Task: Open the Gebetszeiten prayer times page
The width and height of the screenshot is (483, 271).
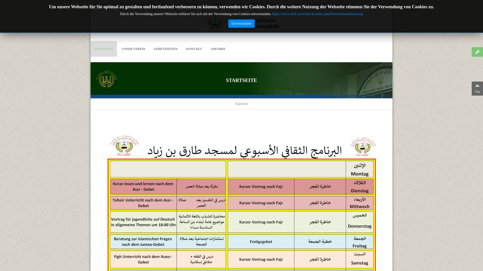Action: (x=166, y=49)
